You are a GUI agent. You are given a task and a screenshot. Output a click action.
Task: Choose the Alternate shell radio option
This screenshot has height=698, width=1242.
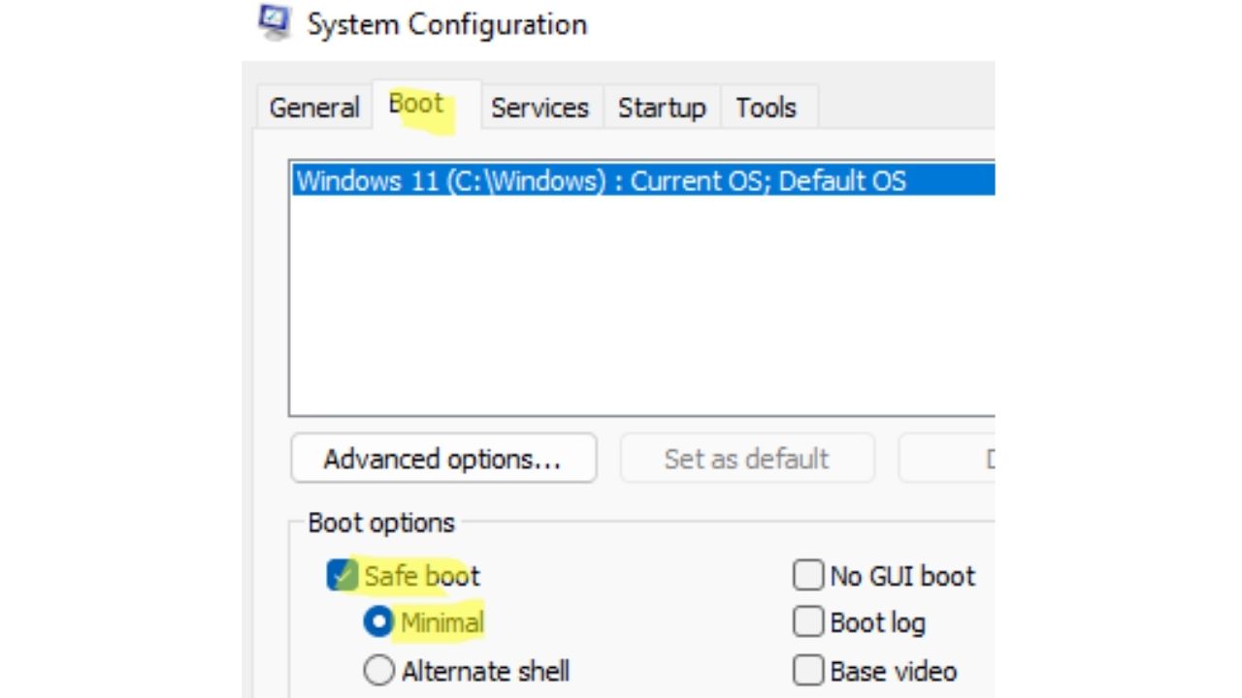pyautogui.click(x=378, y=671)
